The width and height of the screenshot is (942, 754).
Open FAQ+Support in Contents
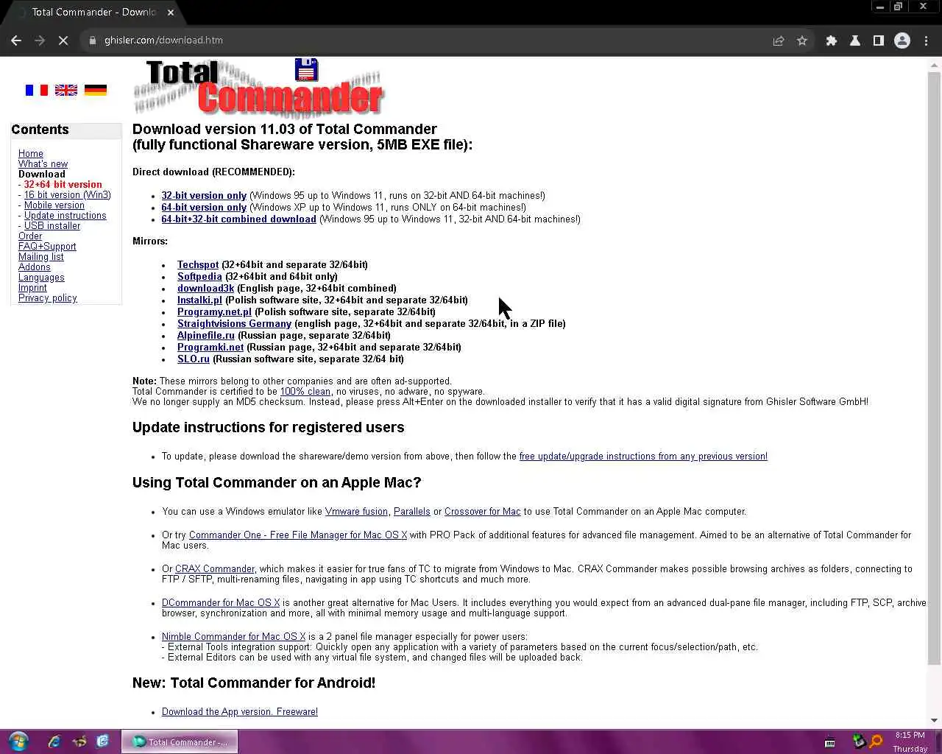point(47,246)
